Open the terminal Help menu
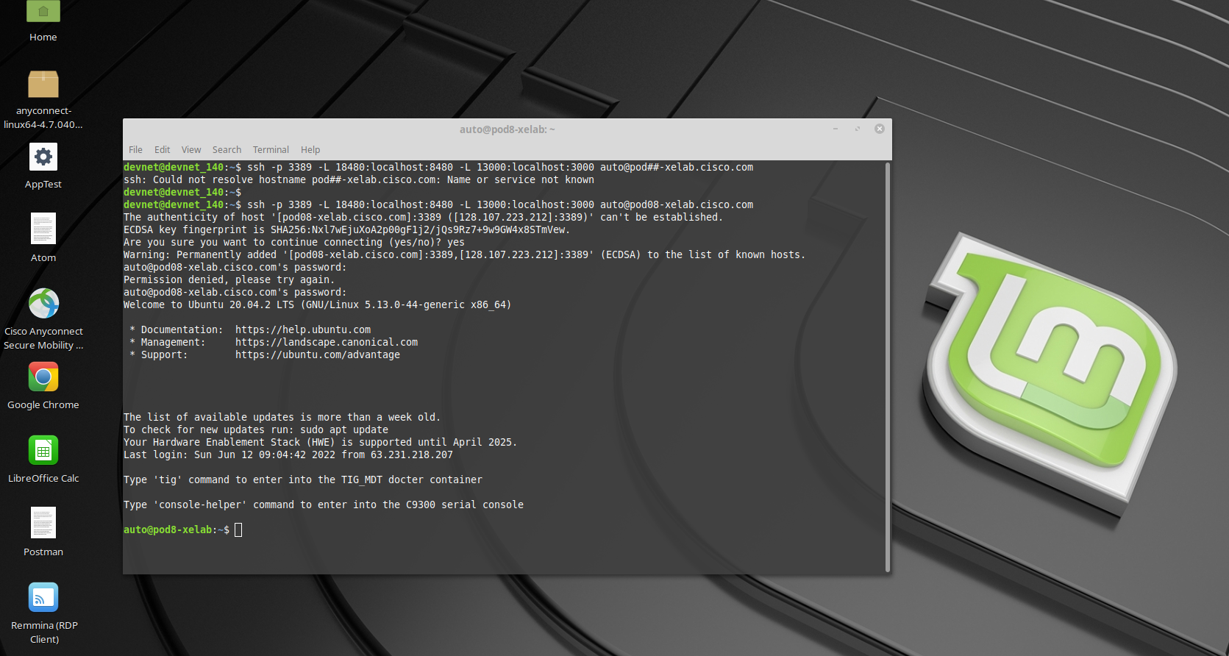Screen dimensions: 1229x656 click(x=310, y=149)
